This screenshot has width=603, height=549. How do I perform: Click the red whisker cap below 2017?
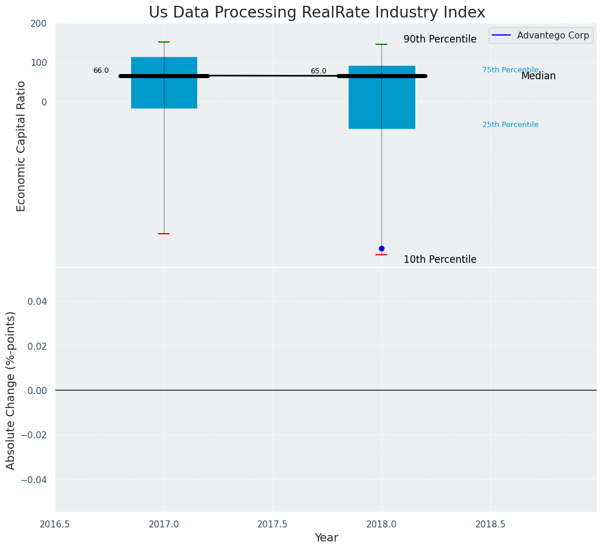(x=164, y=234)
